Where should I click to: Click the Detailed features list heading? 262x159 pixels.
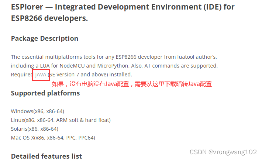(x=46, y=156)
